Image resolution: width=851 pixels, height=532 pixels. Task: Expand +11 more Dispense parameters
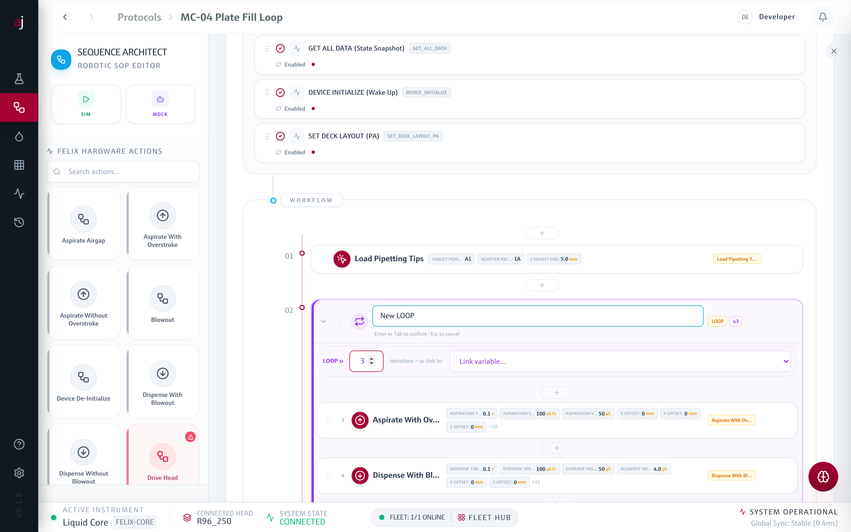pyautogui.click(x=536, y=482)
